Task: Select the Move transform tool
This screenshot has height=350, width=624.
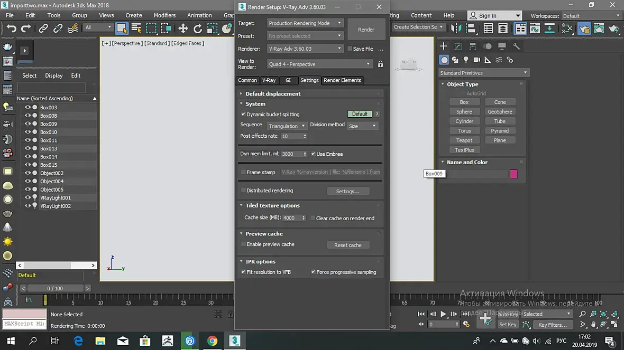Action: (x=183, y=29)
